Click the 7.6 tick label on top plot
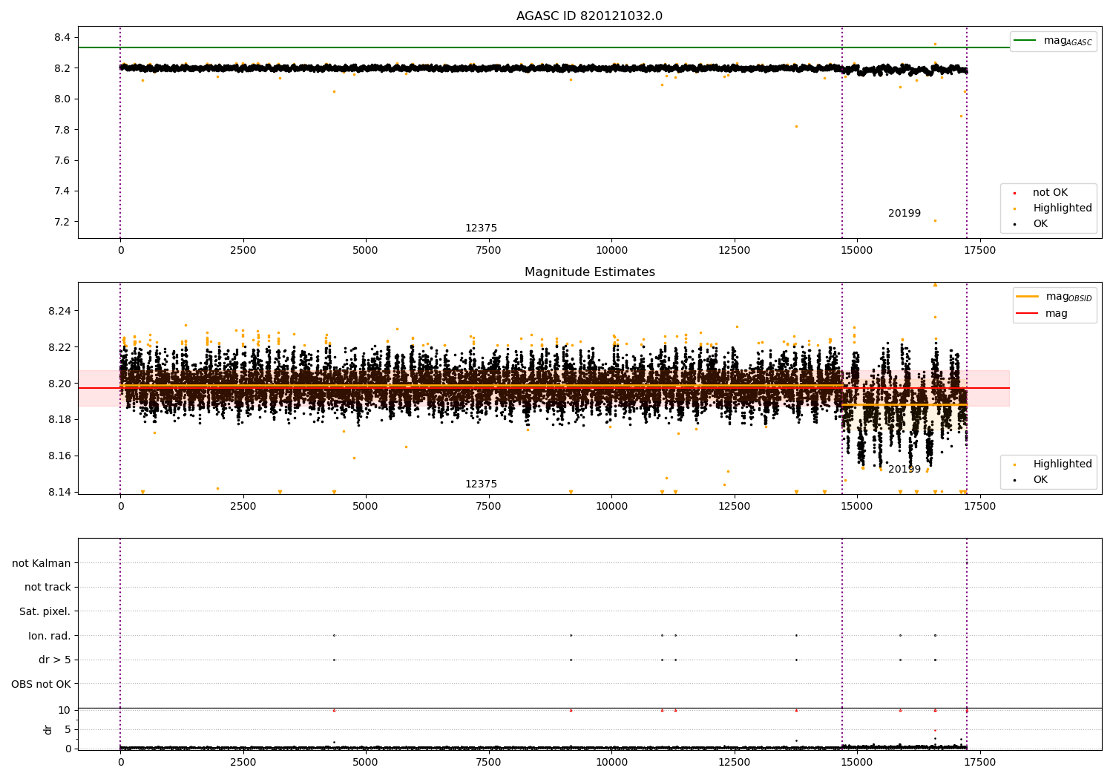Viewport: 1113px width, 779px height. (62, 161)
